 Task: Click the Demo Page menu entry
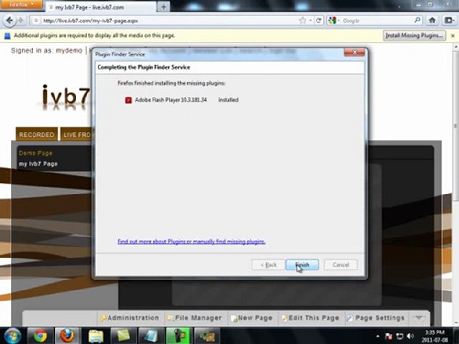click(35, 153)
